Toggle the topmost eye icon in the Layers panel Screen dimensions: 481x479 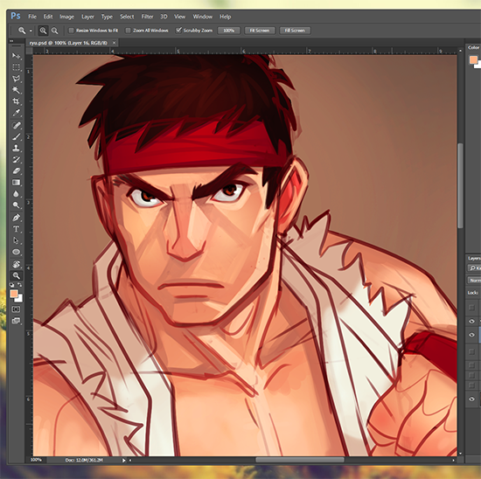click(471, 321)
